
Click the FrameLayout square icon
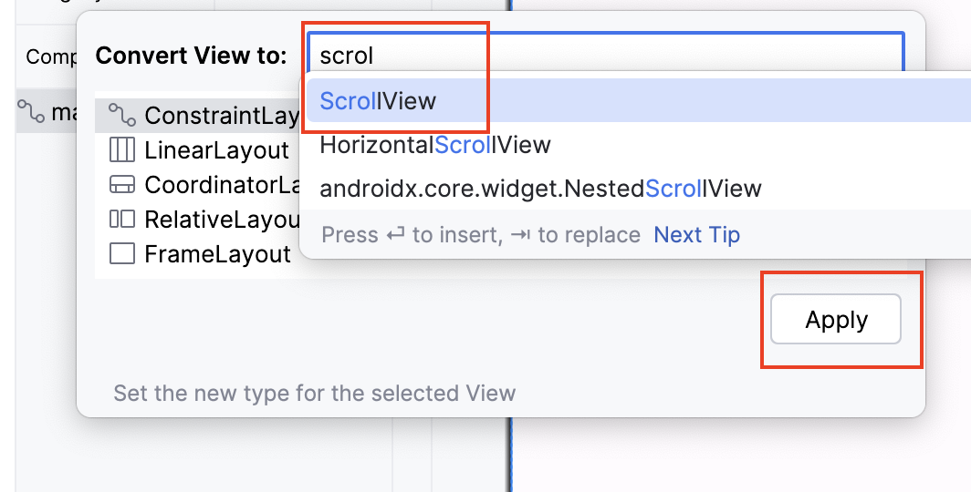(x=122, y=253)
